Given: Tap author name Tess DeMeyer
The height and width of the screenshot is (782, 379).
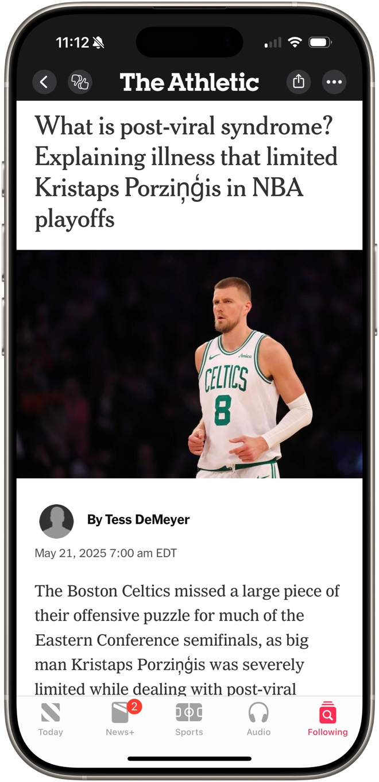Looking at the screenshot, I should coord(138,520).
